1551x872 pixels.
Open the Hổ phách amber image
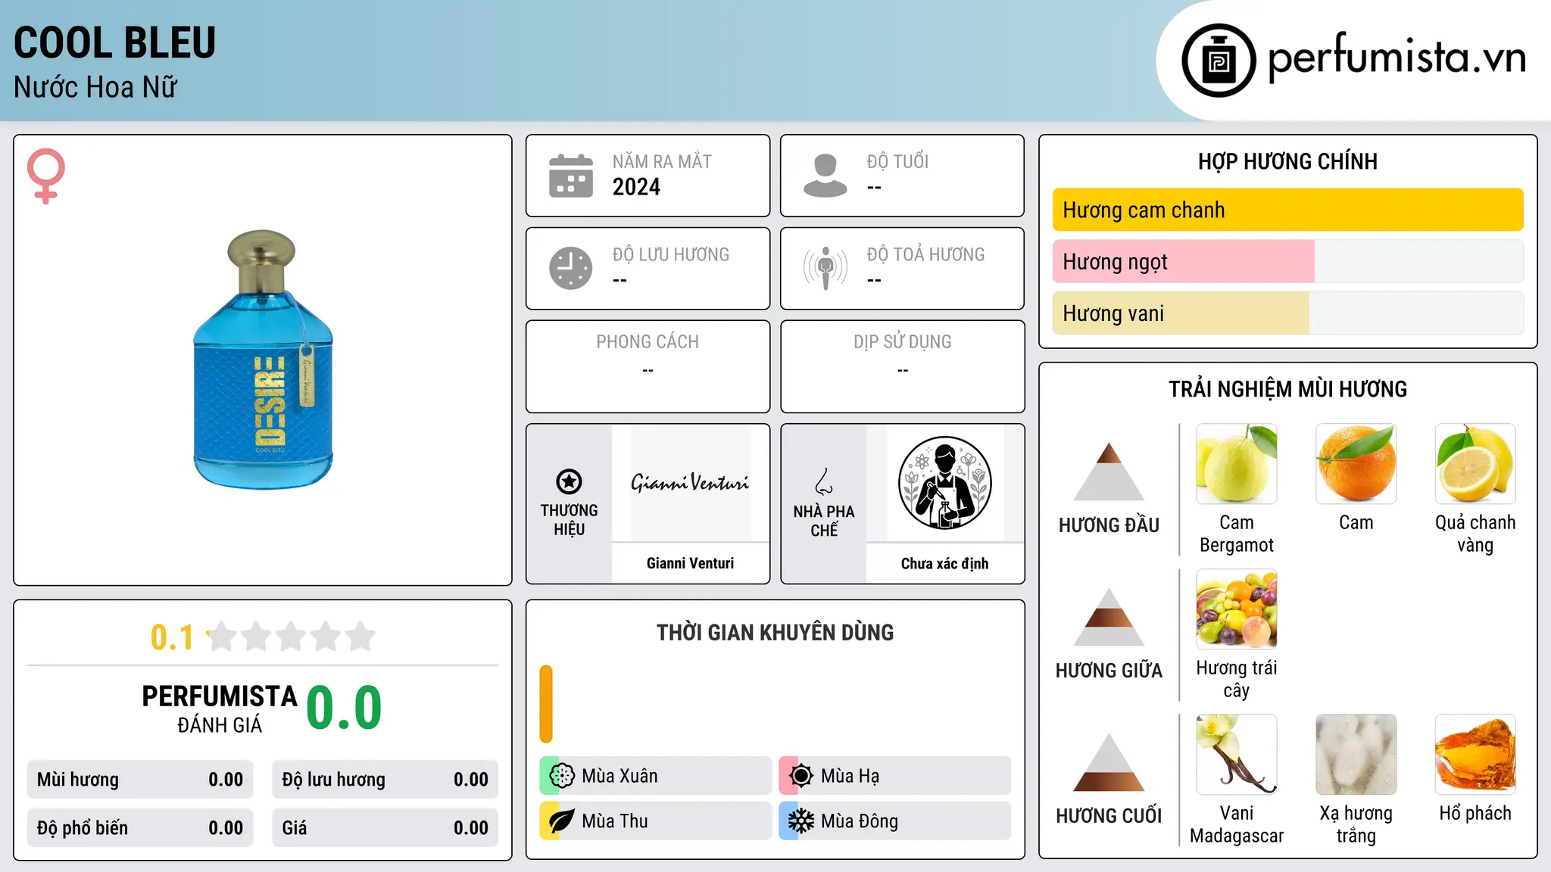click(x=1475, y=755)
